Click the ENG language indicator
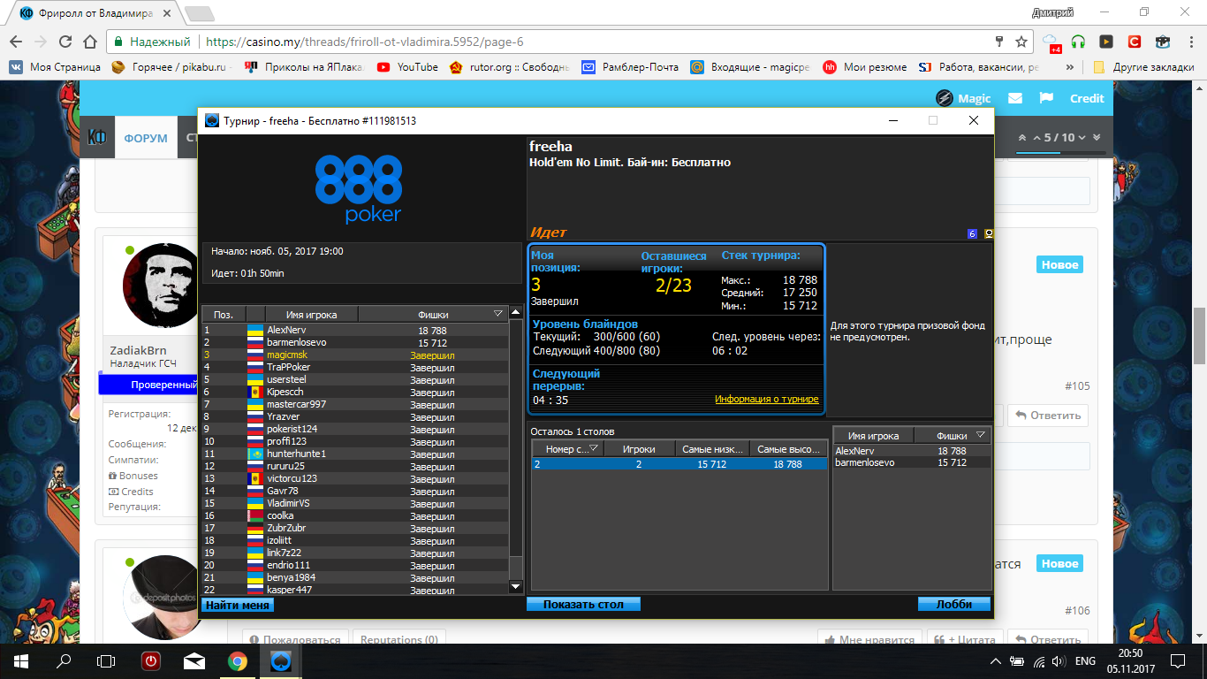 (x=1085, y=660)
